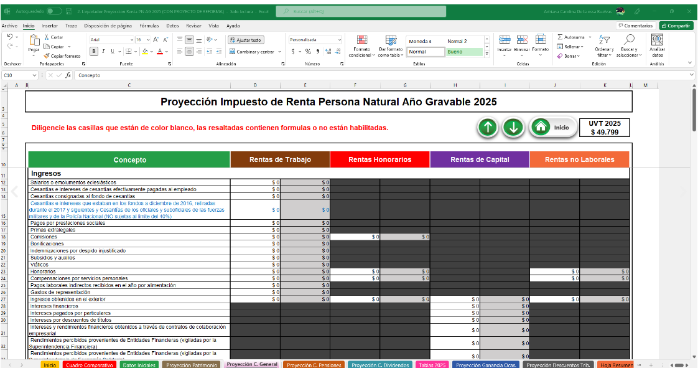
Task: Expand the Name Box dropdown arrow
Action: pyautogui.click(x=35, y=75)
